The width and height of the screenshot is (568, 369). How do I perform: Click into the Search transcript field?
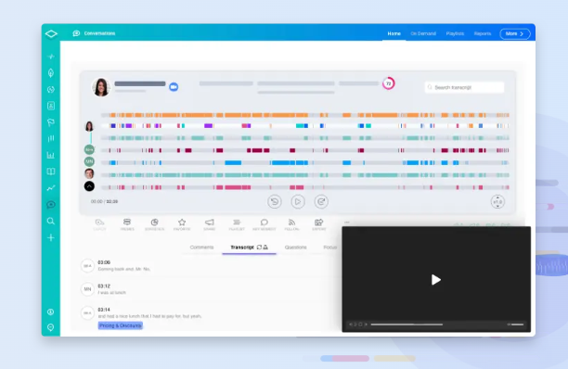coord(464,87)
